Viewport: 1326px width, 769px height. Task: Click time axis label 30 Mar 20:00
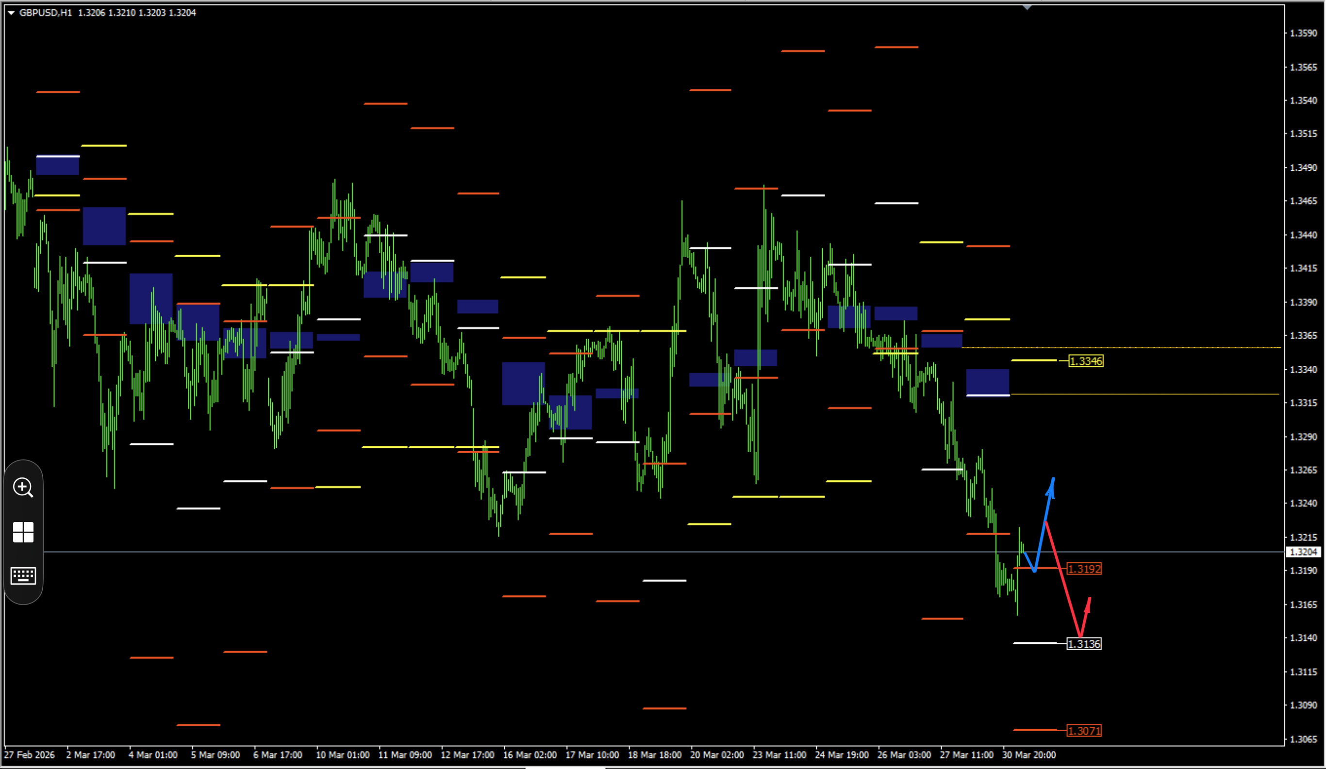pyautogui.click(x=1028, y=755)
